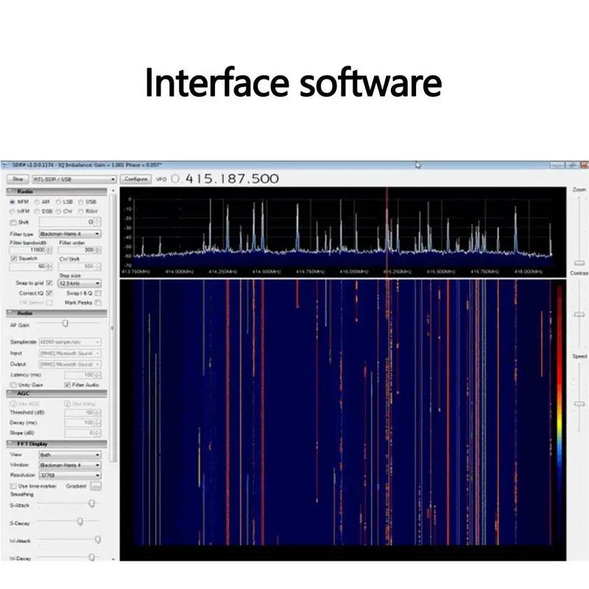Open the audio Input dropdown
The height and width of the screenshot is (589, 589).
point(70,353)
